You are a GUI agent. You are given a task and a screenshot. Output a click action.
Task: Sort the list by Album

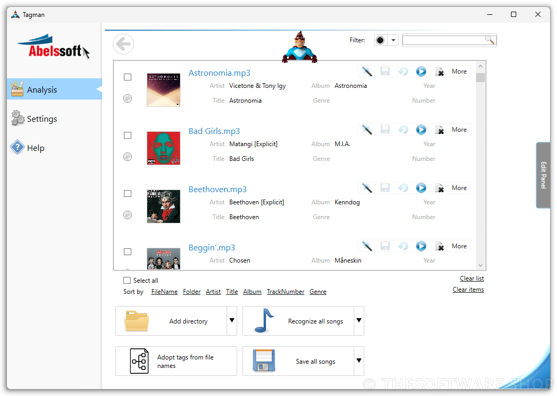coord(252,292)
